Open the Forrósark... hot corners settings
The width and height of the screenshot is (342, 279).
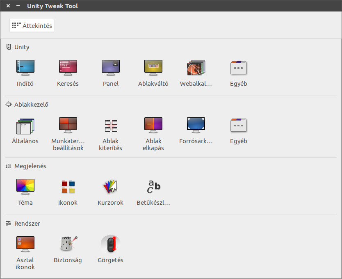[x=196, y=130]
